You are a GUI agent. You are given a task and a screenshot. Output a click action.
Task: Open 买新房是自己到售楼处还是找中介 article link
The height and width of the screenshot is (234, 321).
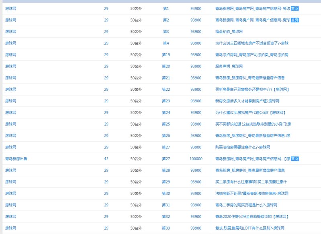pyautogui.click(x=252, y=90)
